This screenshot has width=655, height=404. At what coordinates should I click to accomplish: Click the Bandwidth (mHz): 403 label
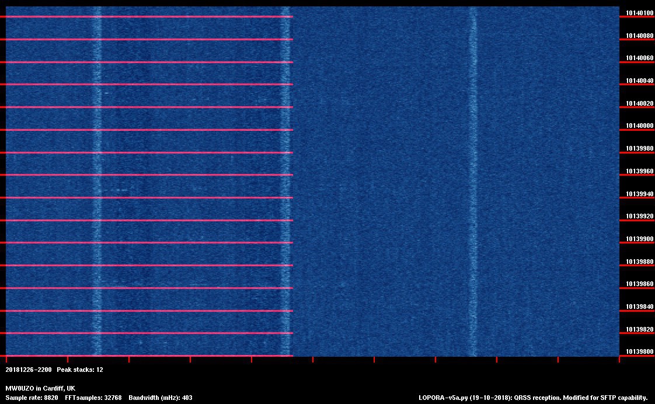point(161,398)
